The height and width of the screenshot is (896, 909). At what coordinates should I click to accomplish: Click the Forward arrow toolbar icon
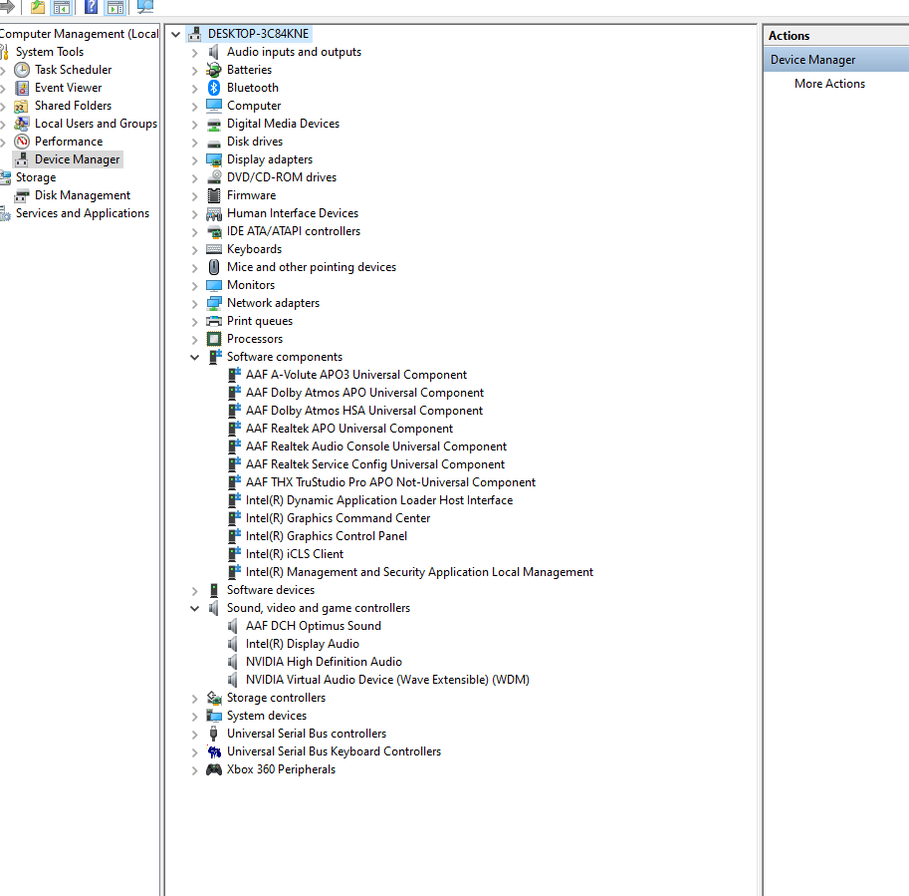[7, 6]
